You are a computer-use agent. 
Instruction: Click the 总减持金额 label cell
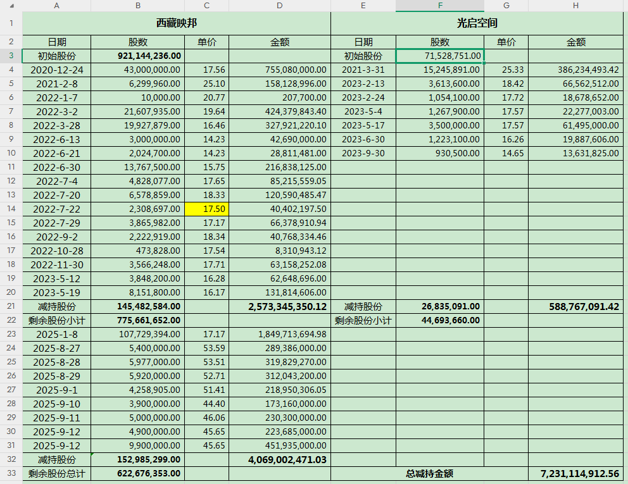[429, 474]
